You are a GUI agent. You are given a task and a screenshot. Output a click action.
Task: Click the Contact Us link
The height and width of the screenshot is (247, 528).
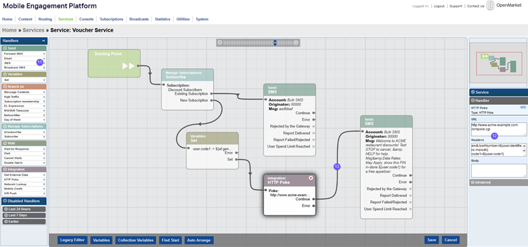(476, 6)
